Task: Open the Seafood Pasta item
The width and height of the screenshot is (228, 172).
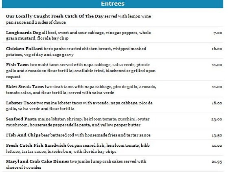Action: click(21, 119)
